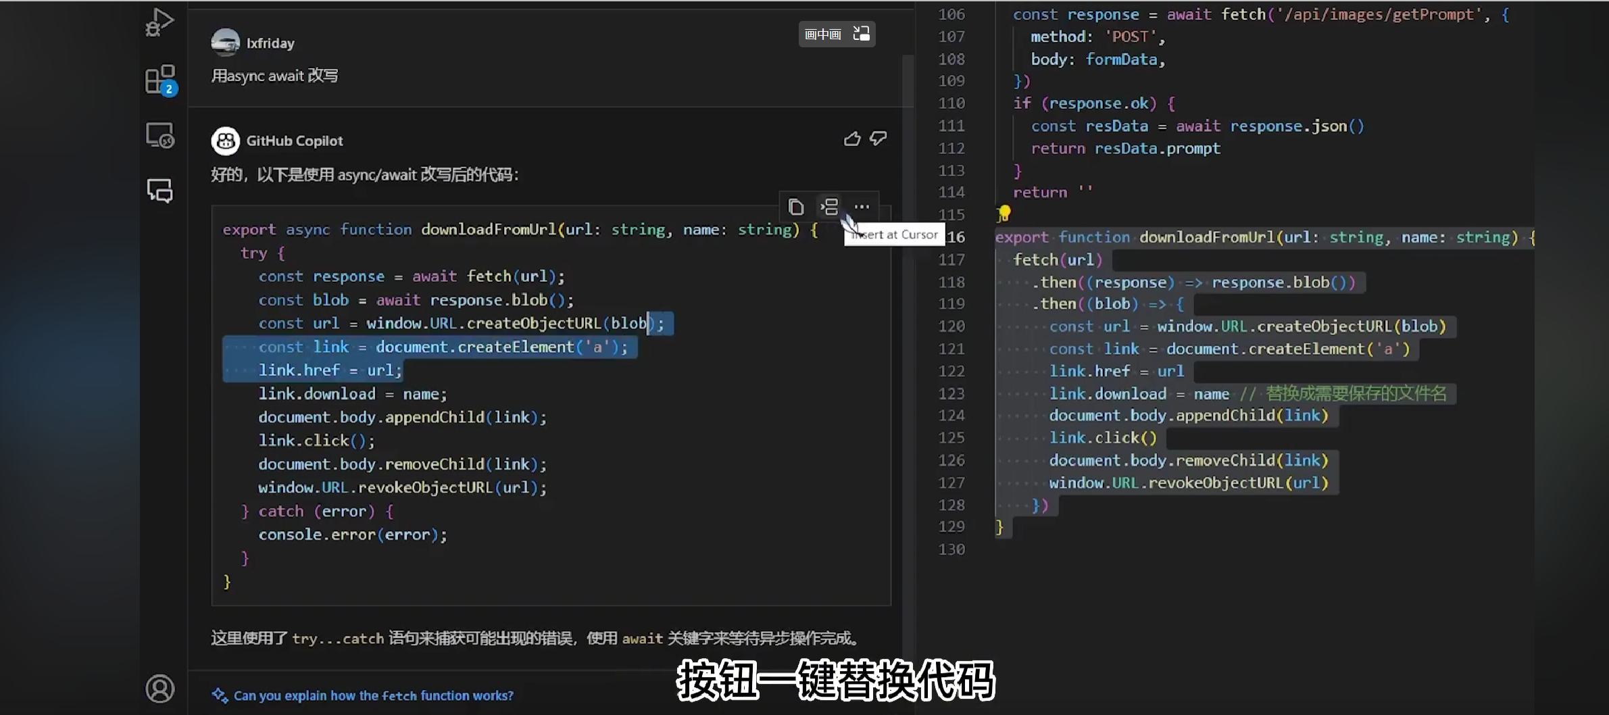Open the Copilot Chat view icon

pos(160,191)
